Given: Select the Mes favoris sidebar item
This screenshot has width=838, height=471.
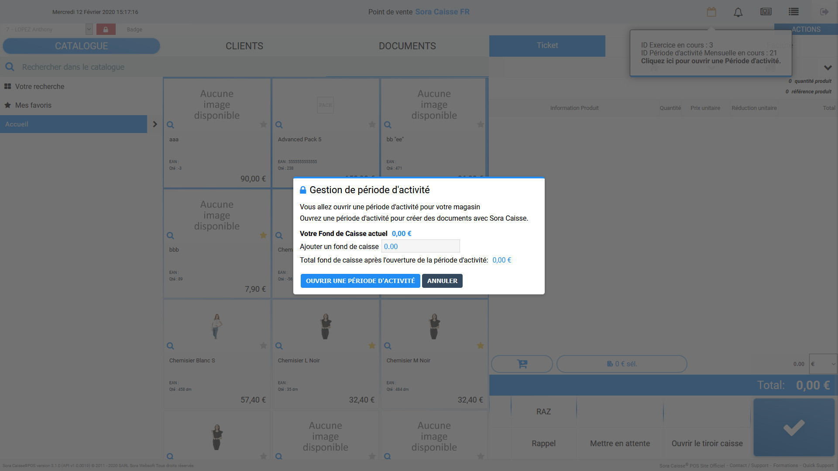Looking at the screenshot, I should pos(33,105).
